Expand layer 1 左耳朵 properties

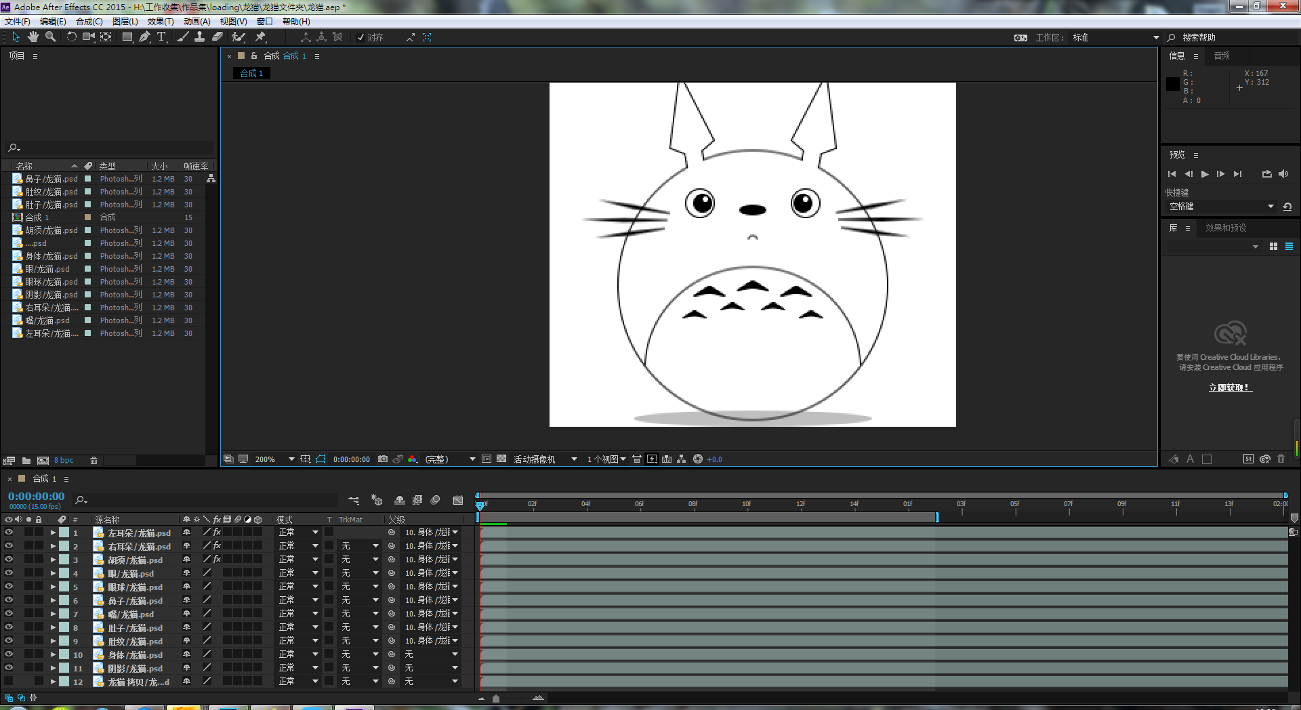coord(53,532)
